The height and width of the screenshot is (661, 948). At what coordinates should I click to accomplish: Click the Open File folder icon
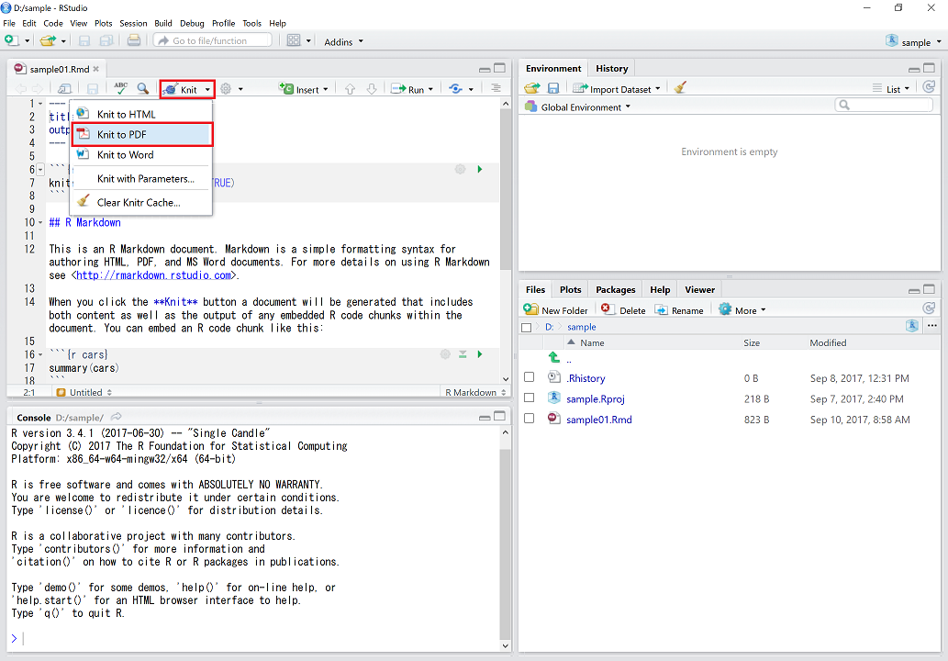point(48,40)
